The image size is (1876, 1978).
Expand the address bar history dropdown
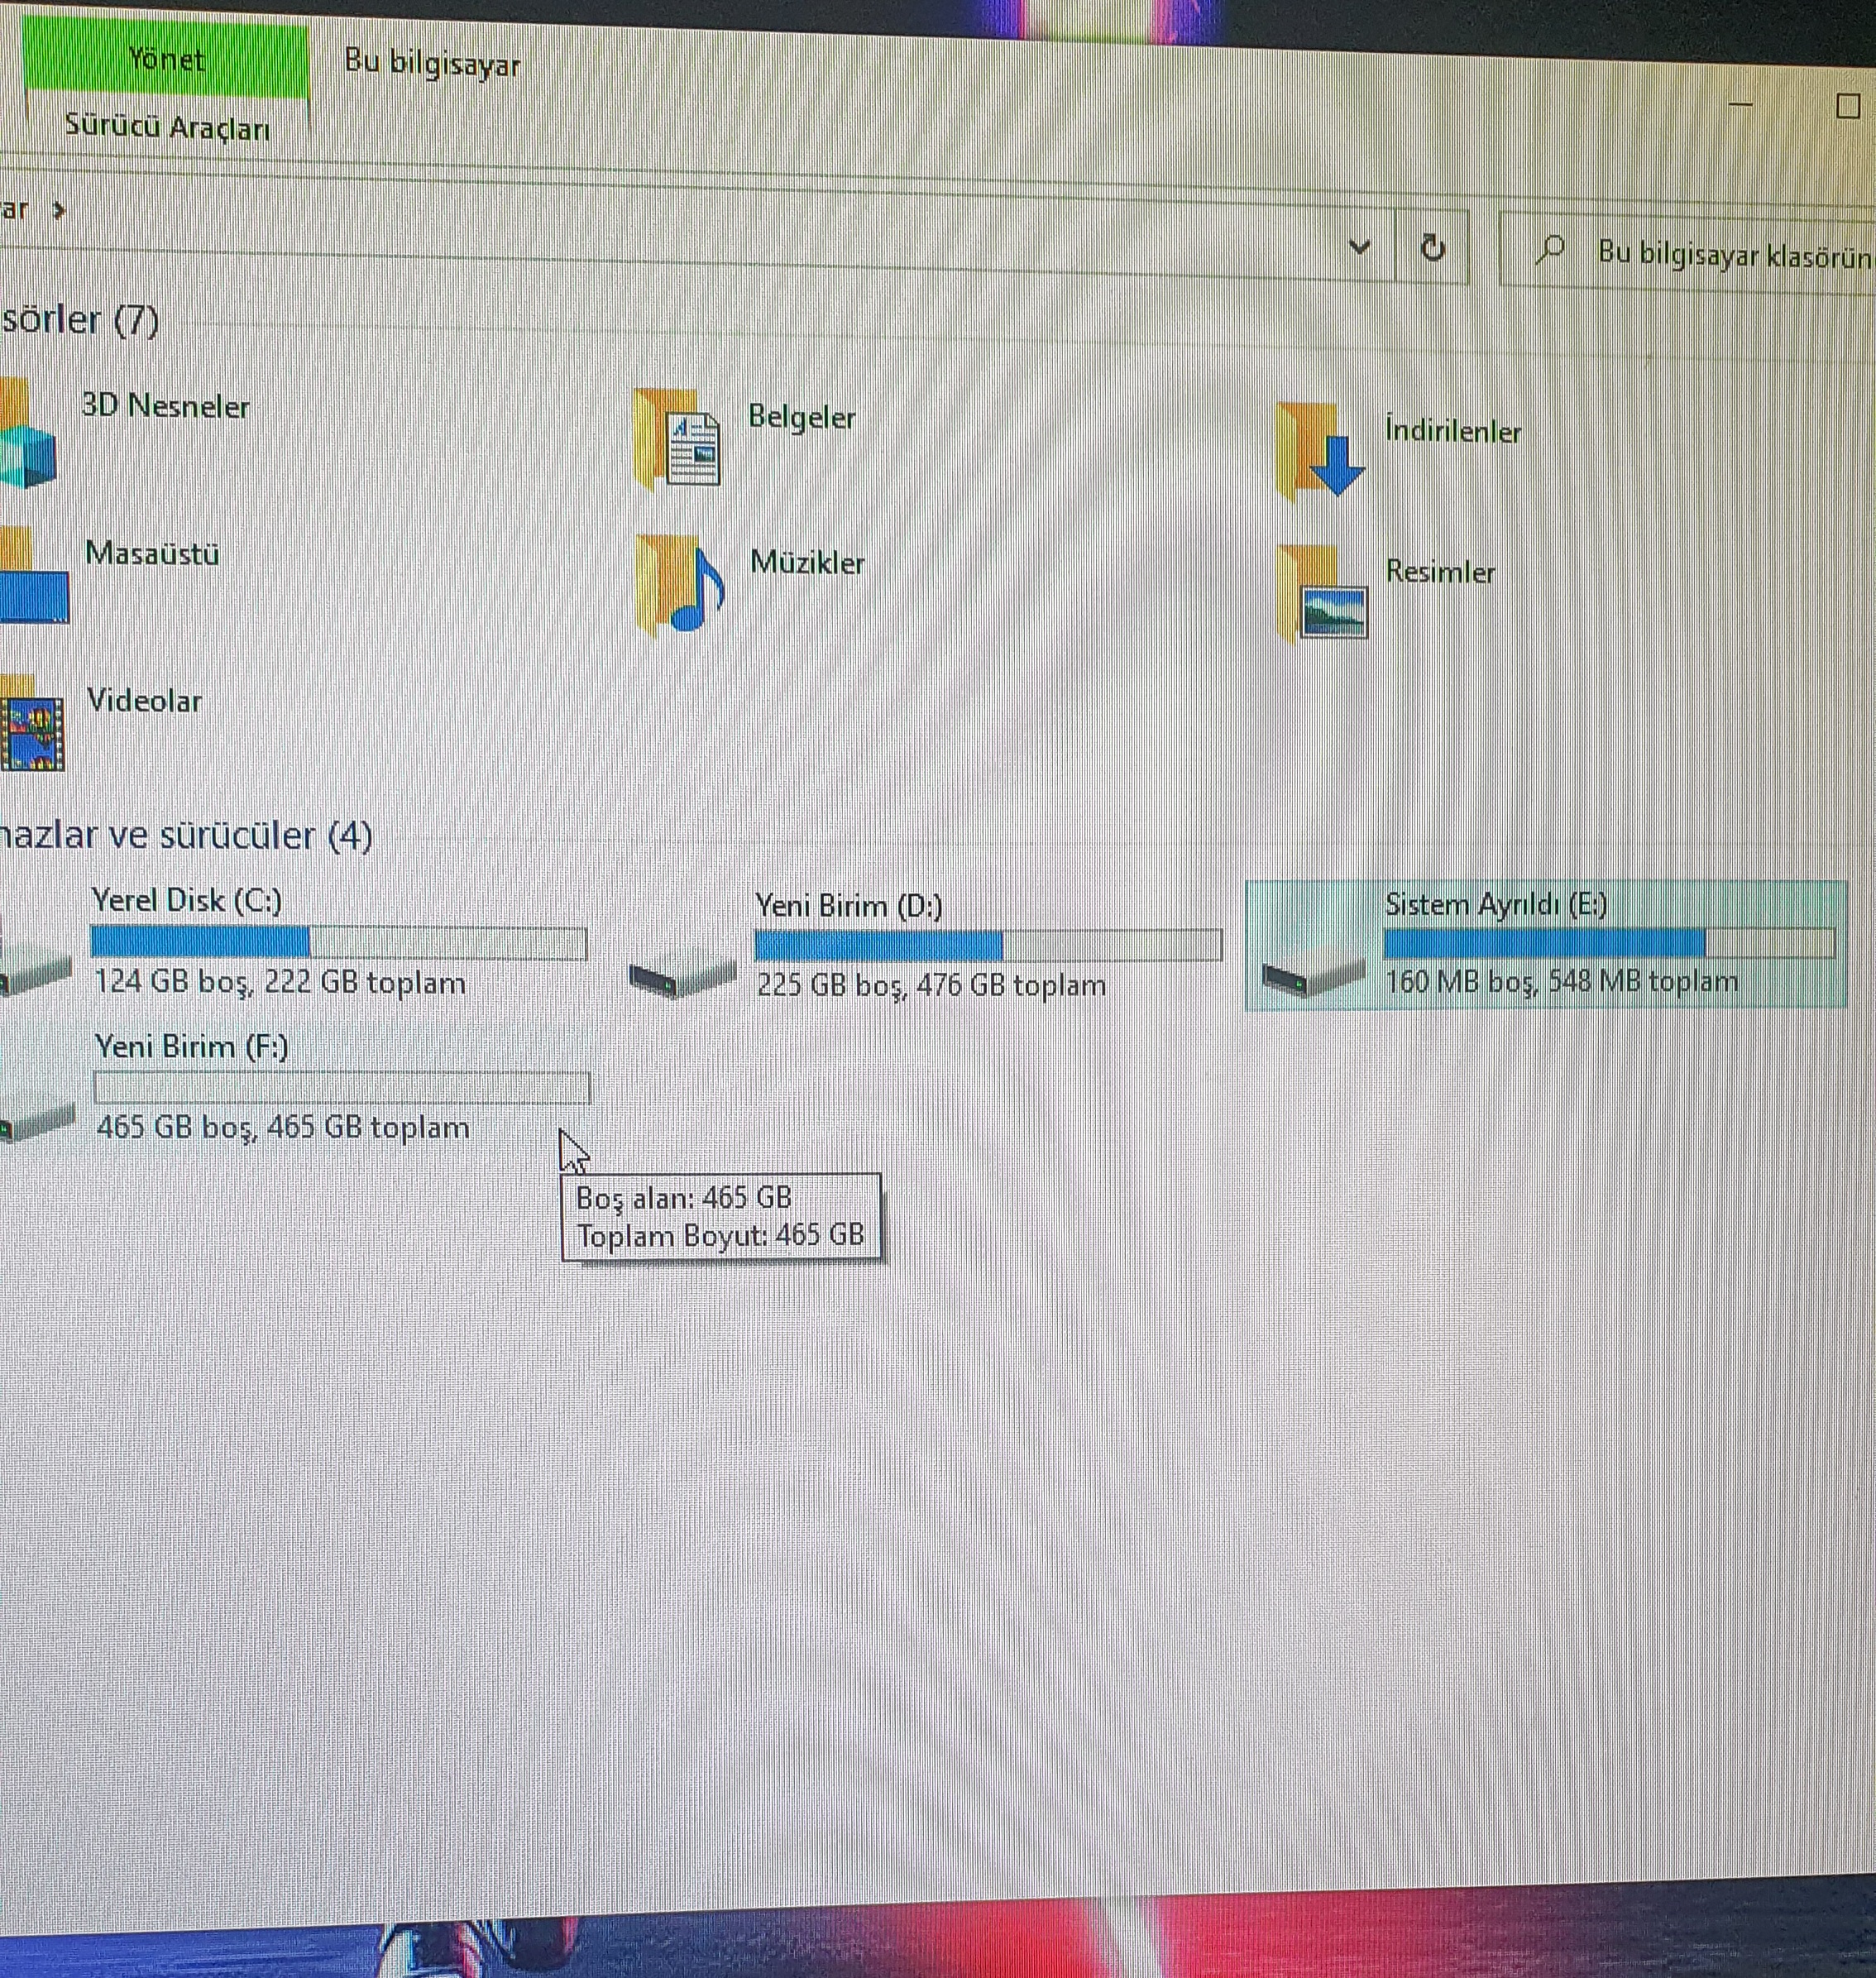(x=1359, y=246)
